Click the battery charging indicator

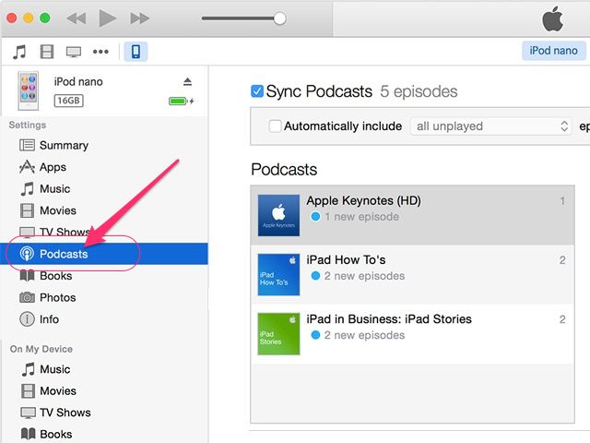pos(181,101)
